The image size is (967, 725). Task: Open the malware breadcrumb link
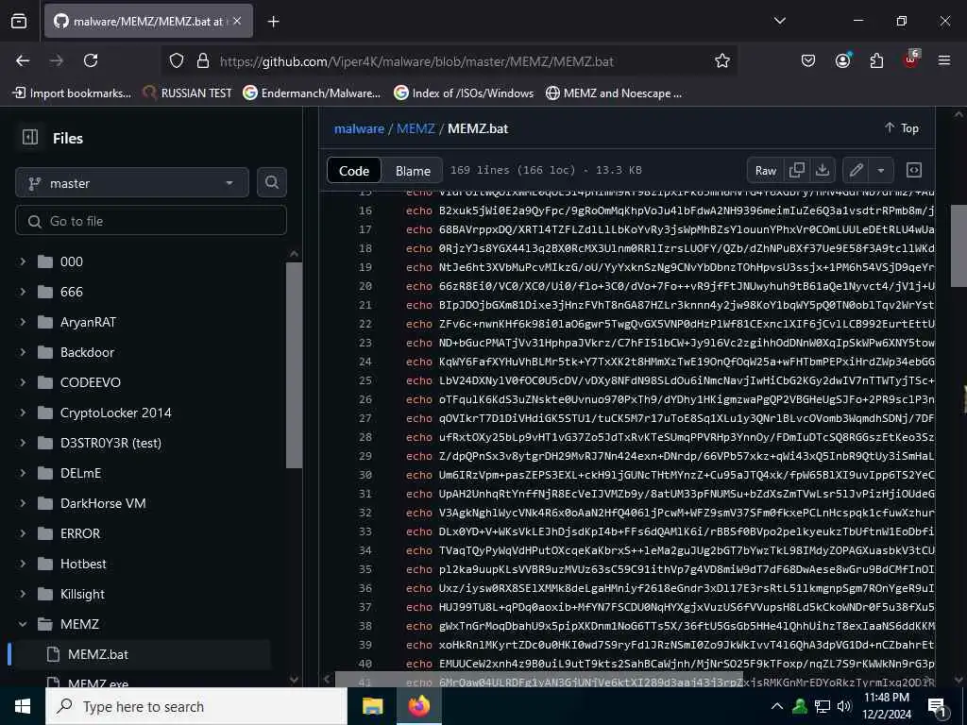click(359, 128)
